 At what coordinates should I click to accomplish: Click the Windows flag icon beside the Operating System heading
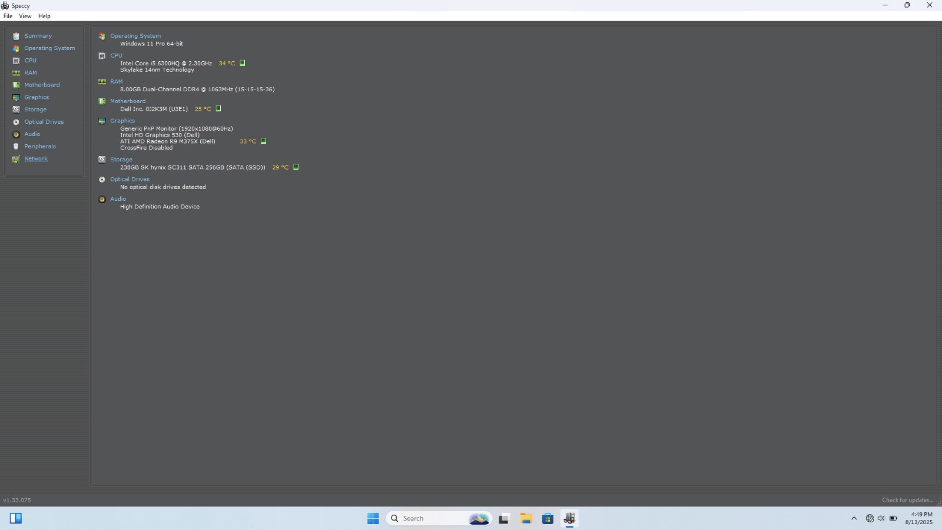[x=102, y=36]
